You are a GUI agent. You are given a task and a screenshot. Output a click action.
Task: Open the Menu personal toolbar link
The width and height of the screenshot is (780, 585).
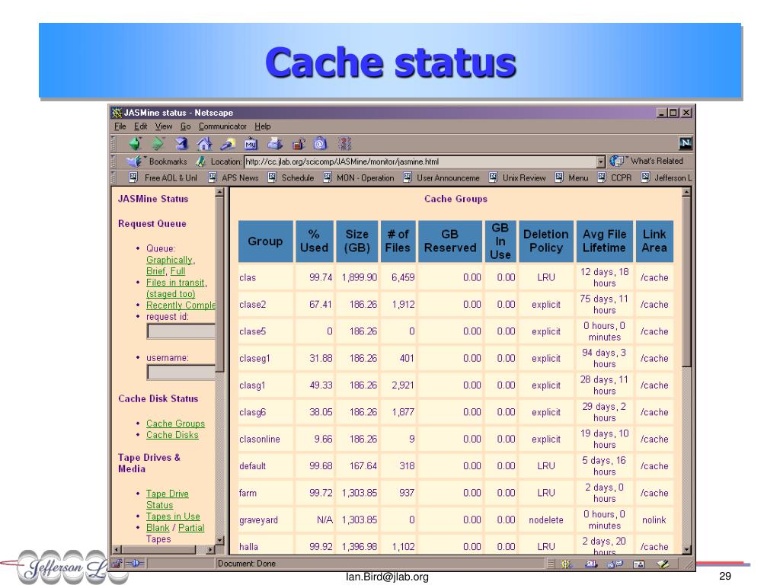pyautogui.click(x=578, y=177)
